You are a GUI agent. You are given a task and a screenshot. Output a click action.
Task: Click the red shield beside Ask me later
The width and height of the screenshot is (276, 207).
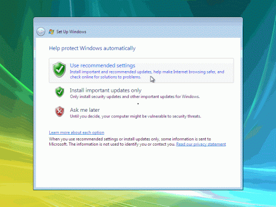click(x=60, y=112)
